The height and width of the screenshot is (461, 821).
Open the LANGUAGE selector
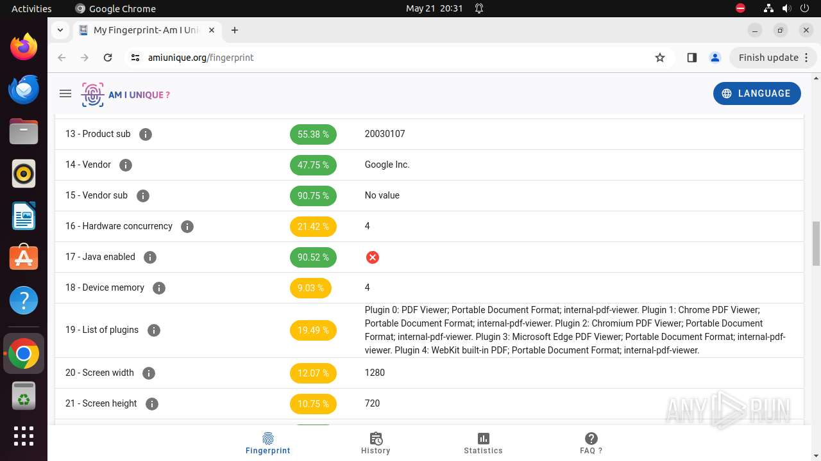pos(756,93)
